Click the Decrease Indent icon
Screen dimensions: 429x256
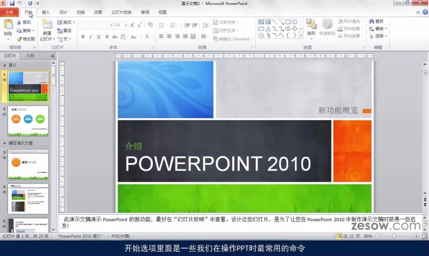click(x=187, y=25)
